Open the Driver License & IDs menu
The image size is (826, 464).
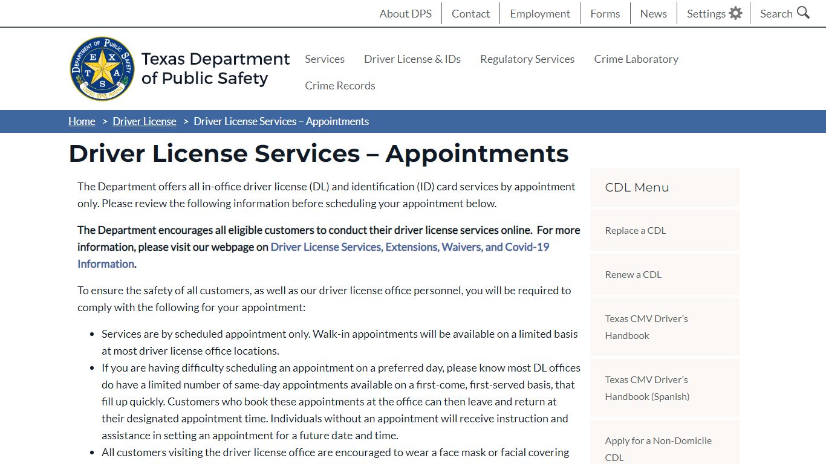point(412,59)
